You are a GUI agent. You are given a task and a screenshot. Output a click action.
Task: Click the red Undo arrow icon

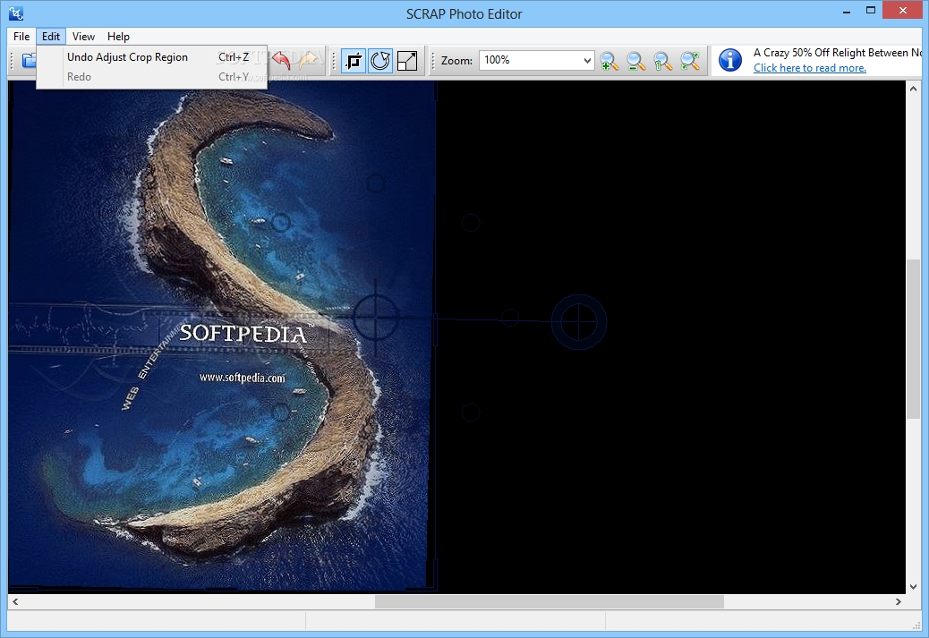(281, 61)
